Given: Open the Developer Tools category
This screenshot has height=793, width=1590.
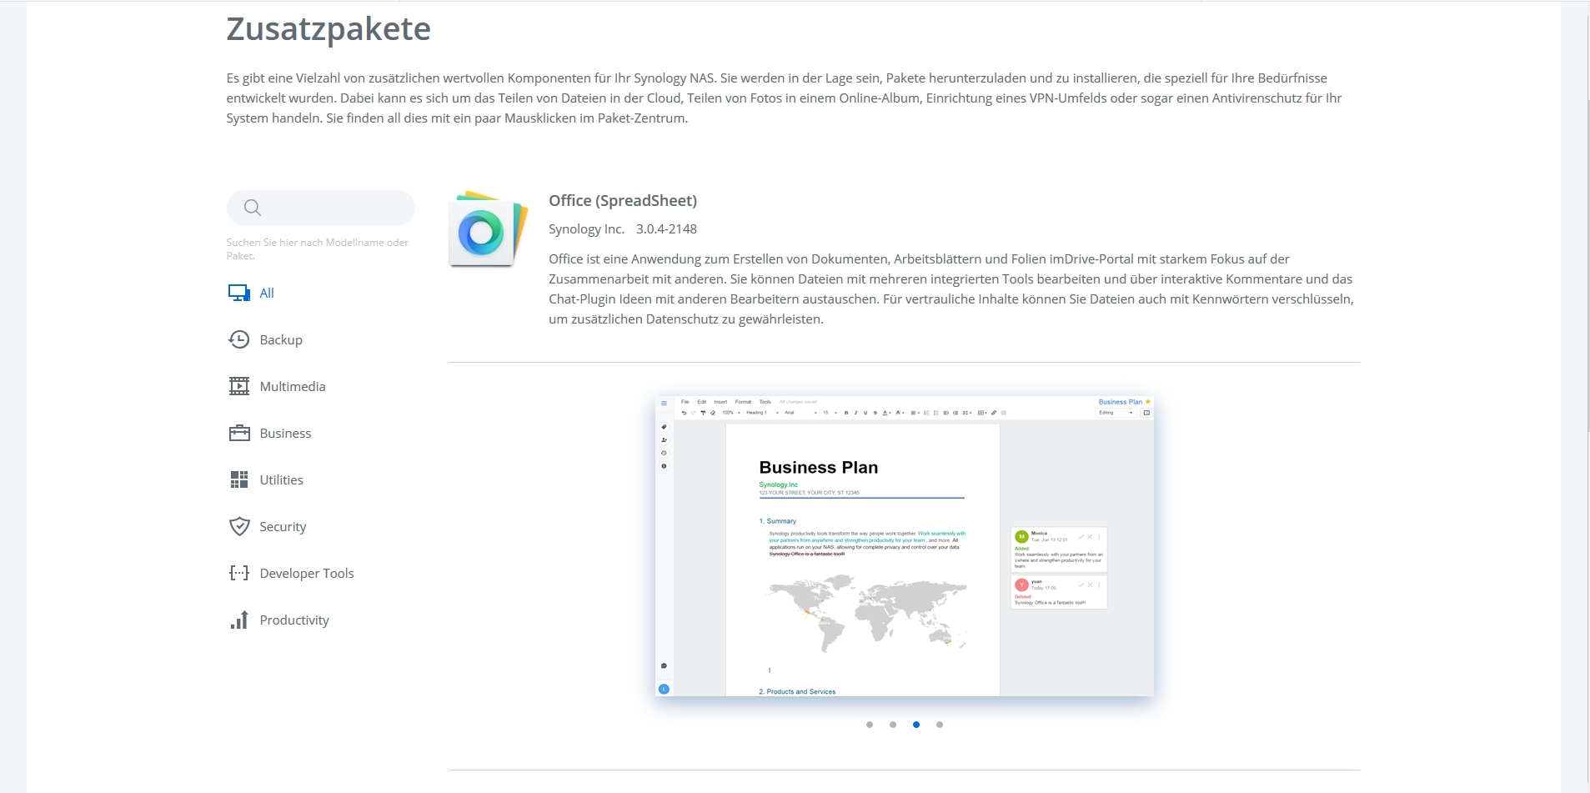Looking at the screenshot, I should click(307, 573).
